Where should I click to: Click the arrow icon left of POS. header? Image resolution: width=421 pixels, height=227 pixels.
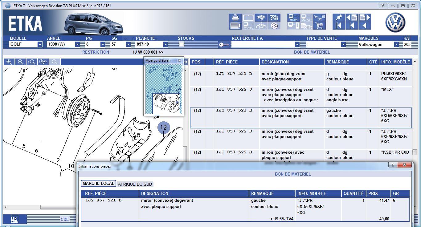186,62
